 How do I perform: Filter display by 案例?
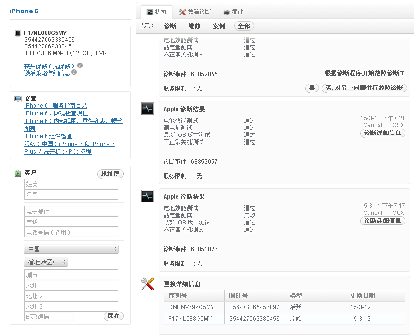click(x=219, y=26)
